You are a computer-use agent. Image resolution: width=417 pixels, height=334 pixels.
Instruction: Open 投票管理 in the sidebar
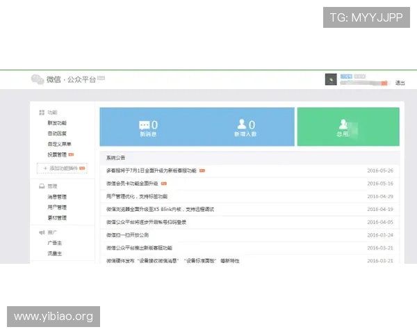pyautogui.click(x=57, y=154)
